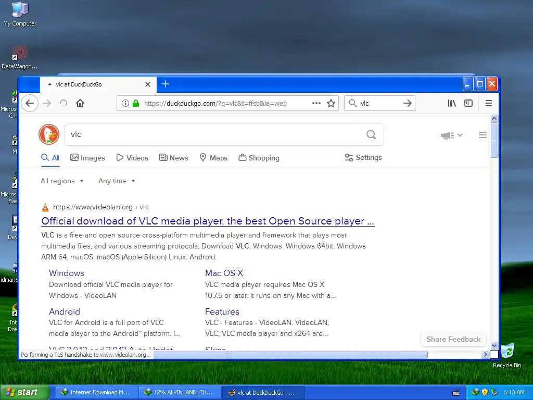Click the vertical scrollbar down arrow
The width and height of the screenshot is (533, 400).
(494, 345)
